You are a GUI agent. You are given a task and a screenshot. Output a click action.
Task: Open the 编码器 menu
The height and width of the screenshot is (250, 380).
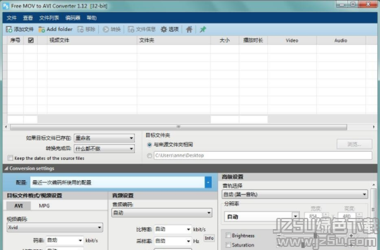pos(72,18)
